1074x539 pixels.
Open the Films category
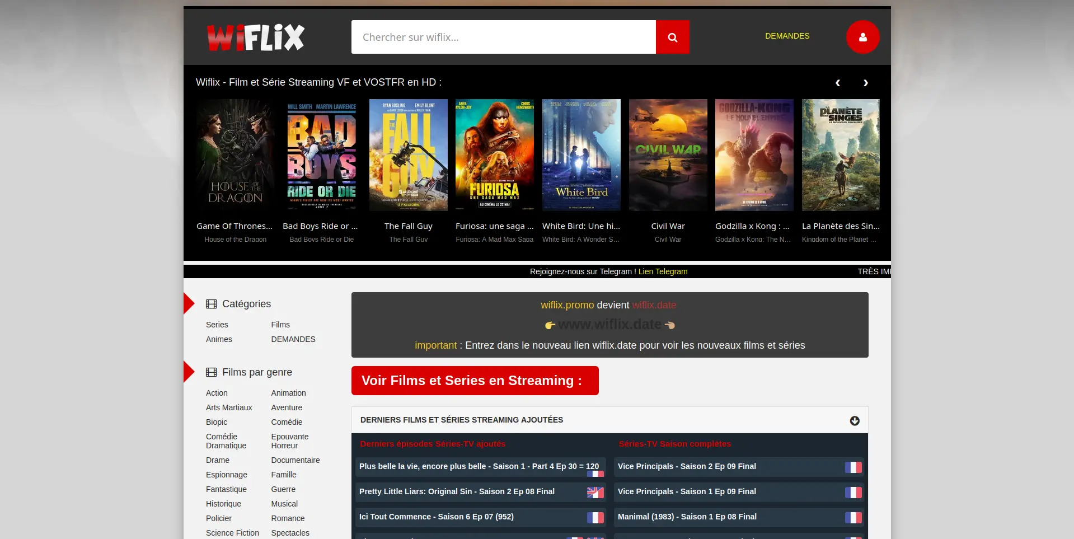280,325
